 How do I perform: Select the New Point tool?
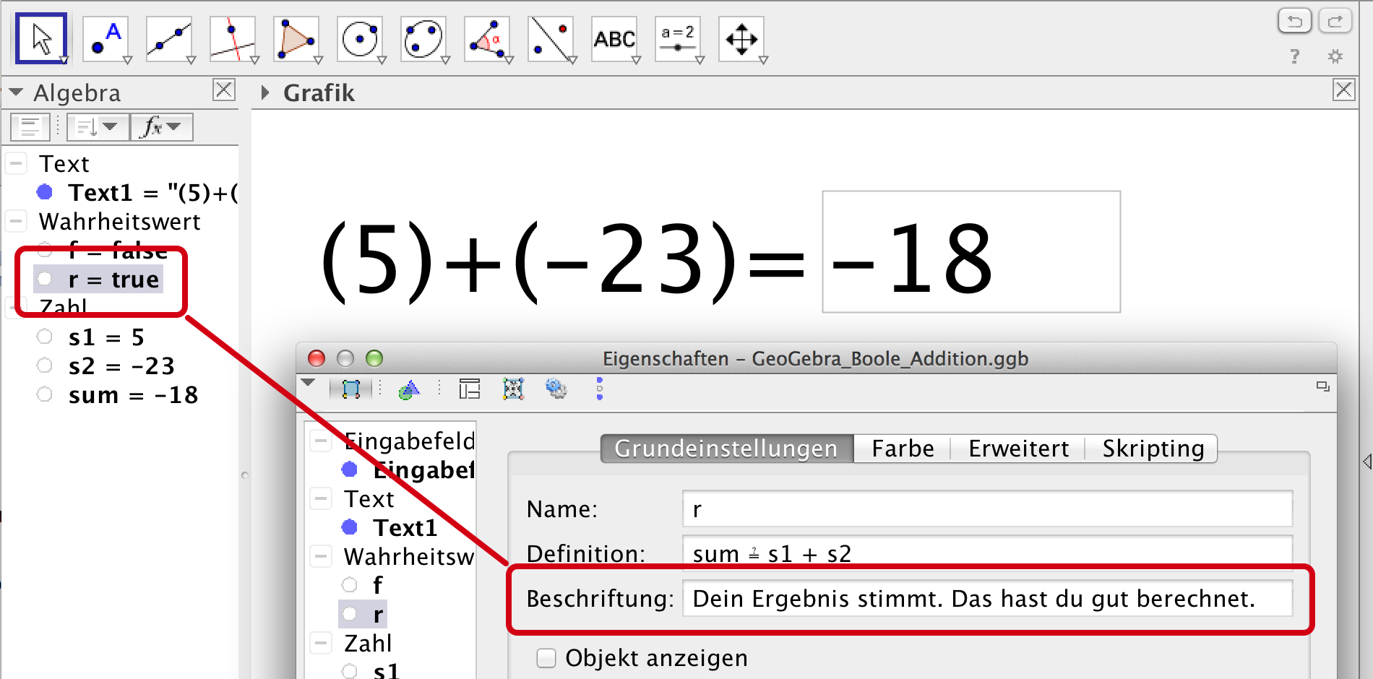point(106,39)
